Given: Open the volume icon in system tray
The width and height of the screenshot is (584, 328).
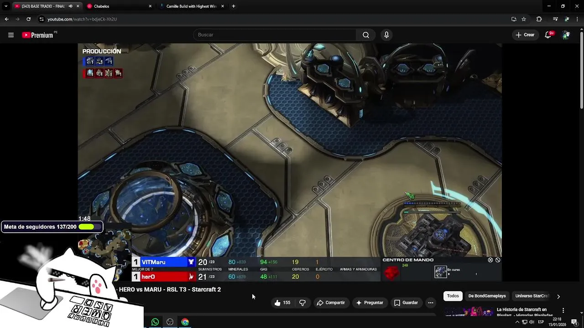Looking at the screenshot, I should pos(532,322).
